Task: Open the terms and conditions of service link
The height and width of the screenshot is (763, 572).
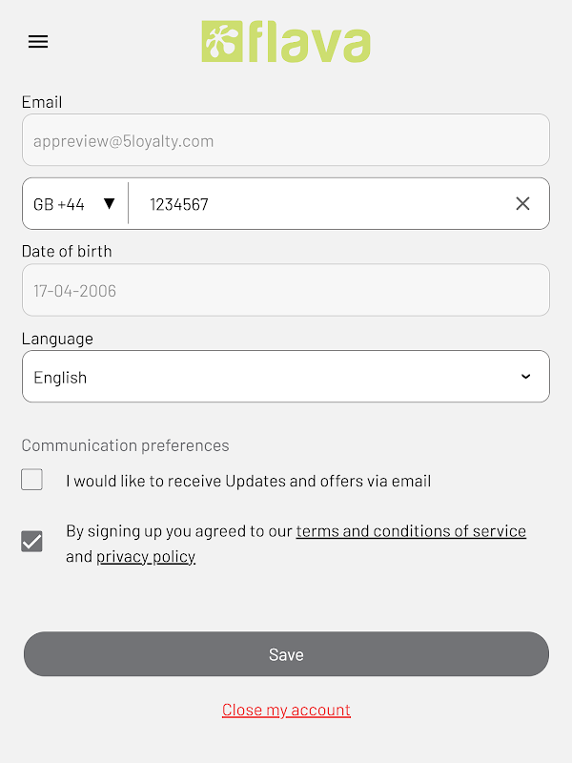Action: coord(411,531)
